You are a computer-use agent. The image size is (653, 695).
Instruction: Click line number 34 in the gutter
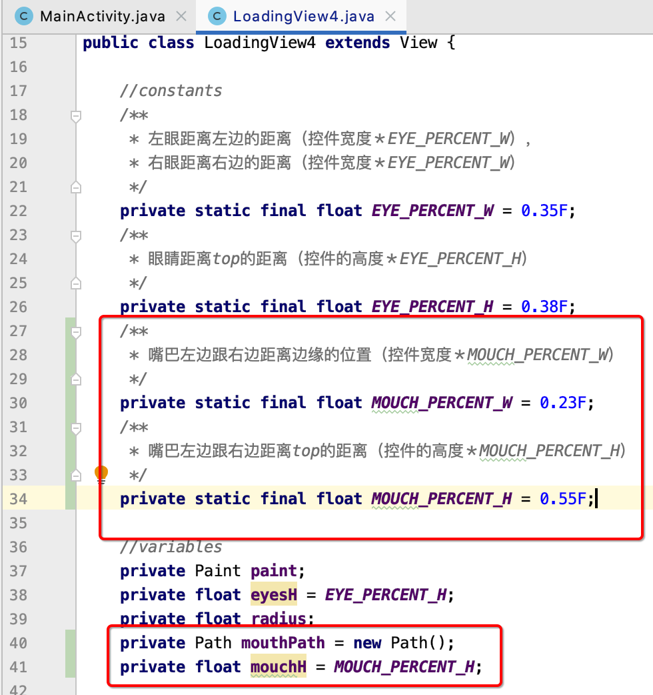click(x=18, y=499)
